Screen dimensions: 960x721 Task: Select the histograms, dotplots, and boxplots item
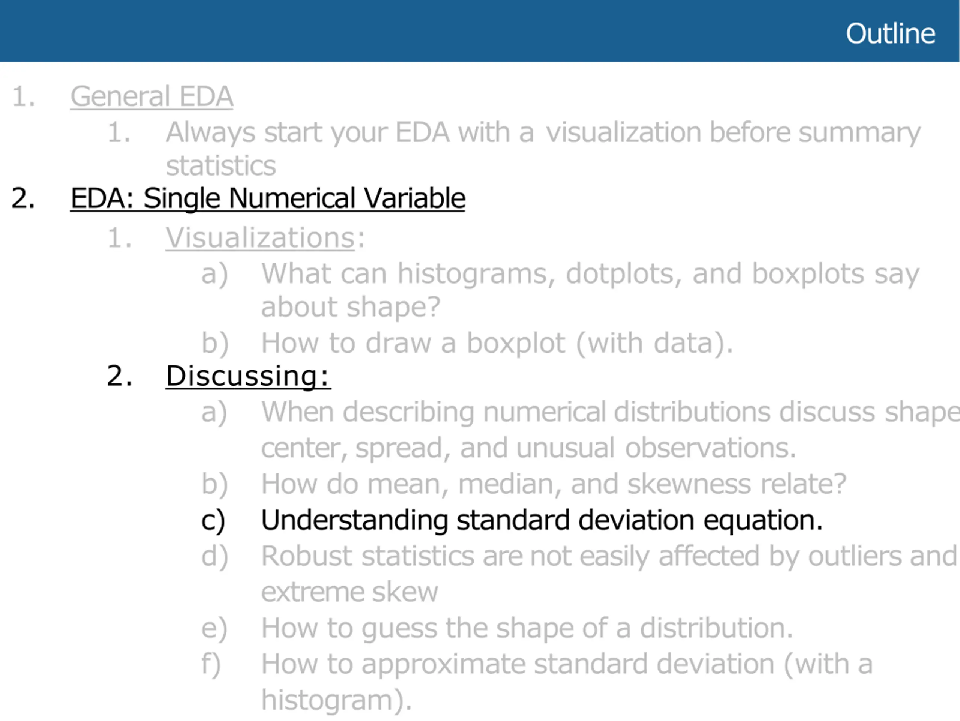(x=590, y=290)
